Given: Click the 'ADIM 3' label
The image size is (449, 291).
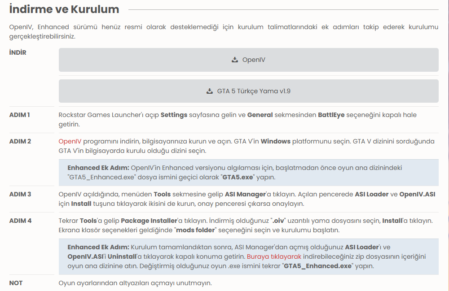Looking at the screenshot, I should (x=20, y=194).
